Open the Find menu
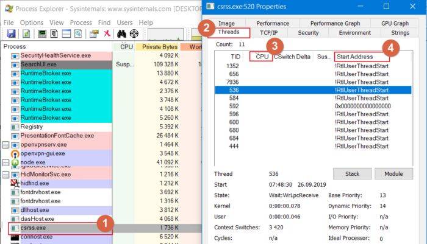 point(104,23)
